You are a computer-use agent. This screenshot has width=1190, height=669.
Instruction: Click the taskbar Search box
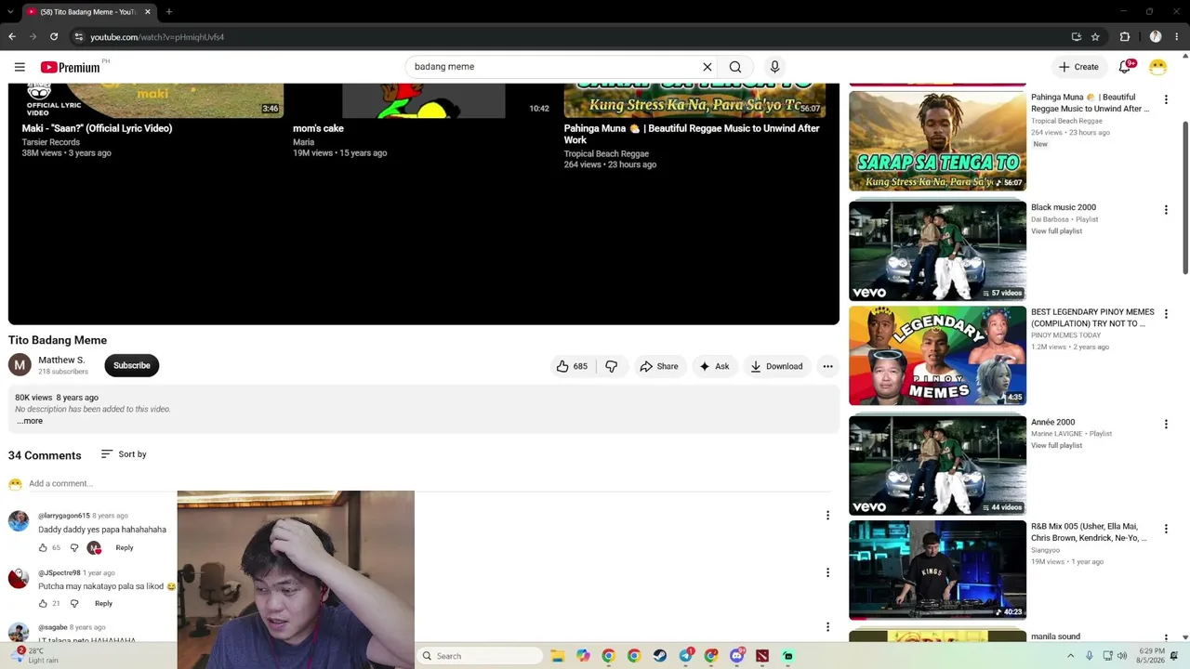click(x=479, y=656)
